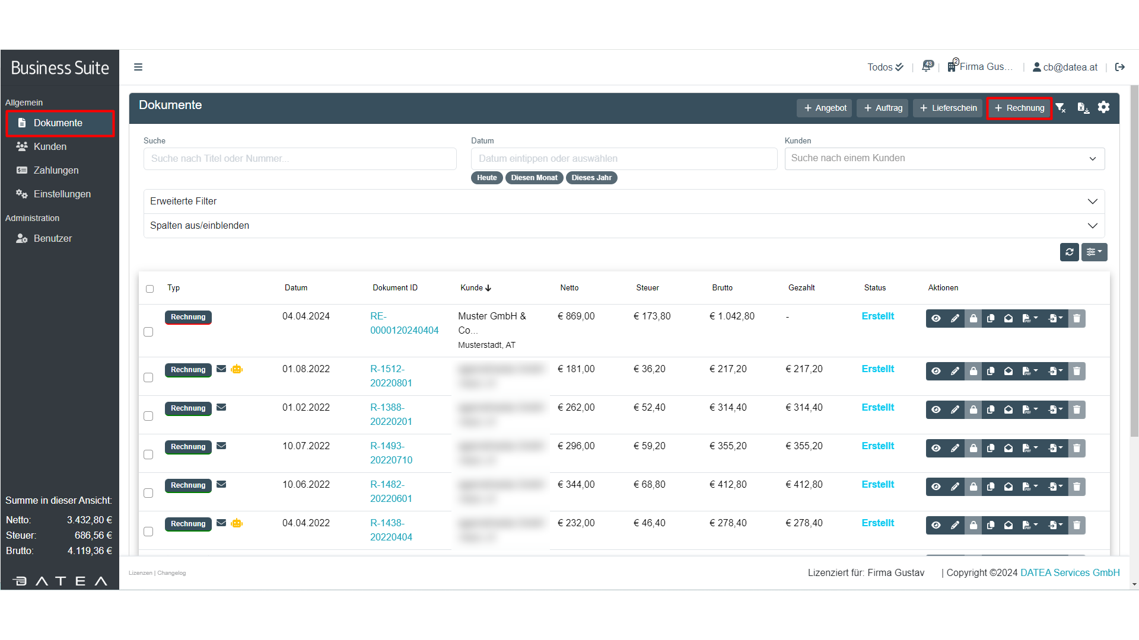1139x640 pixels.
Task: Send invoice R-1493-20220710 with the envelope icon
Action: point(1008,449)
